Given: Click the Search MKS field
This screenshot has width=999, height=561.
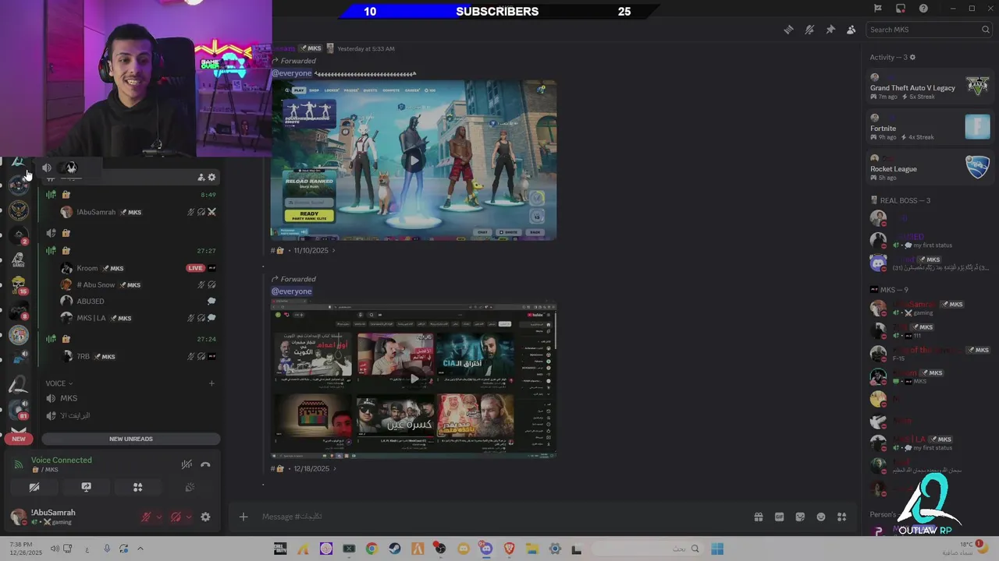Looking at the screenshot, I should point(929,30).
